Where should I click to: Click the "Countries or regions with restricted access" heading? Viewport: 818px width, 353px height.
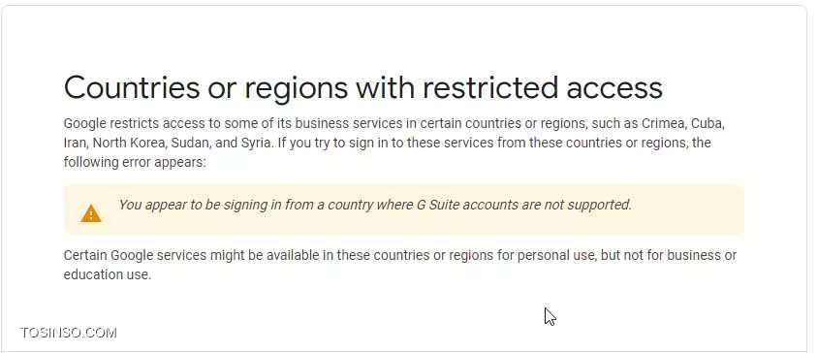[363, 87]
